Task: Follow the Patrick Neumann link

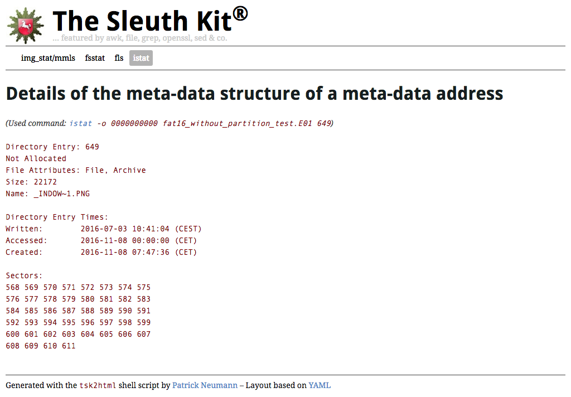Action: pos(205,385)
